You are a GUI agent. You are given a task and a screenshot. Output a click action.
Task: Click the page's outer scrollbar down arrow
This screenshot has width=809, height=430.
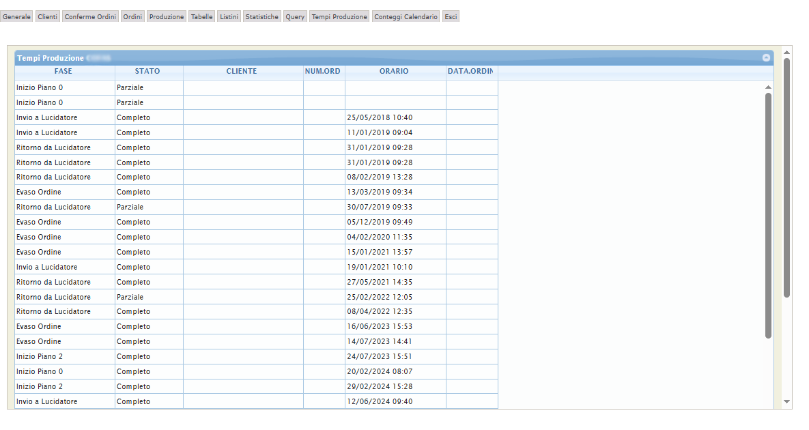pyautogui.click(x=787, y=401)
